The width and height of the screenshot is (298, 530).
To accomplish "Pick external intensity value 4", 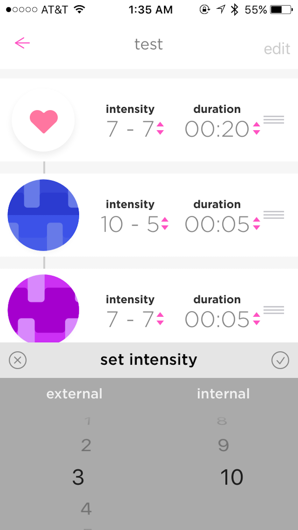I will [x=86, y=508].
